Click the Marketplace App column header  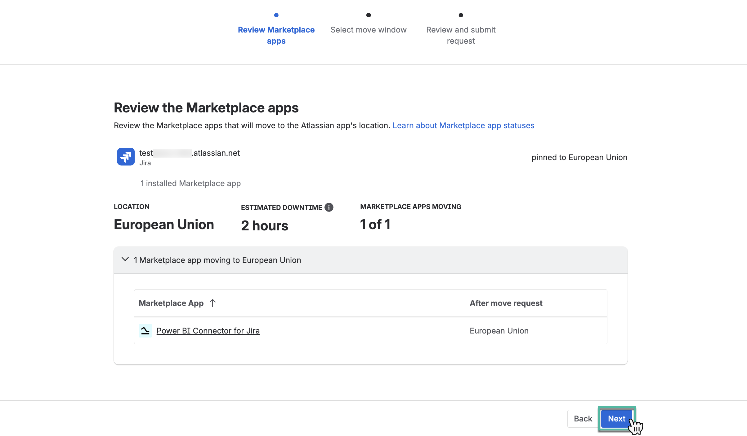tap(171, 303)
